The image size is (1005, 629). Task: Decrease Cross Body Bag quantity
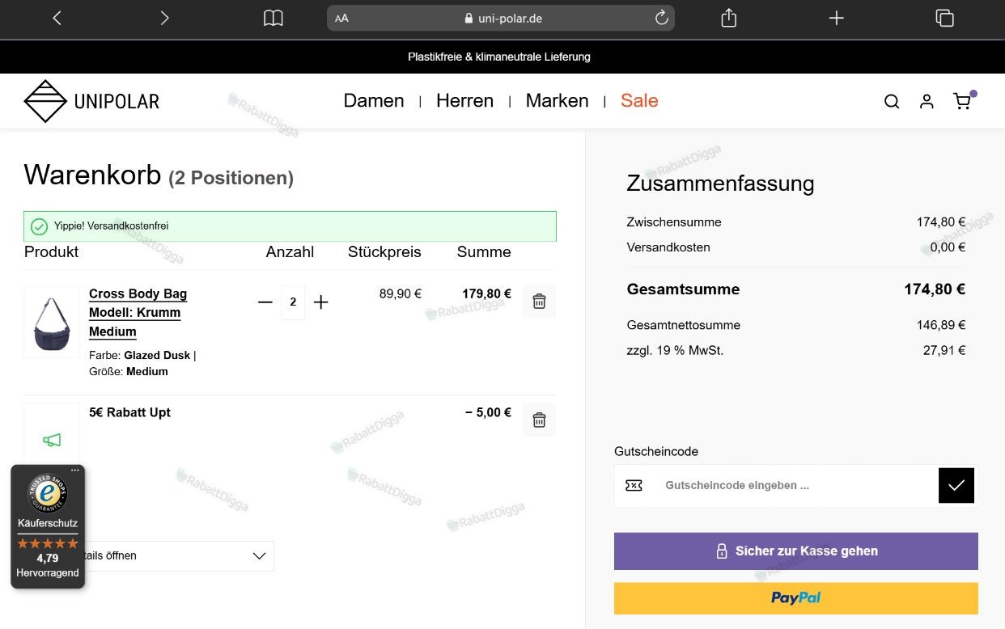click(x=265, y=302)
